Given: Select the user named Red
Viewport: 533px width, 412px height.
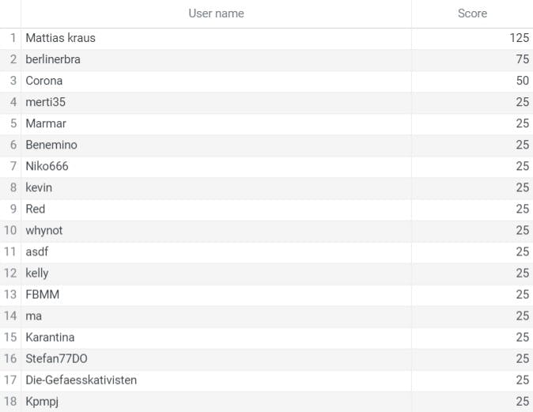Looking at the screenshot, I should point(36,209).
